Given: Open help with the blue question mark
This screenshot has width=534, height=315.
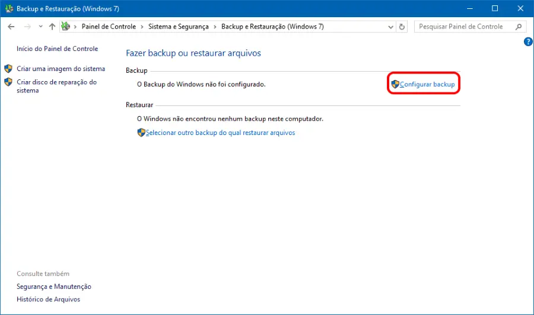Looking at the screenshot, I should (528, 42).
